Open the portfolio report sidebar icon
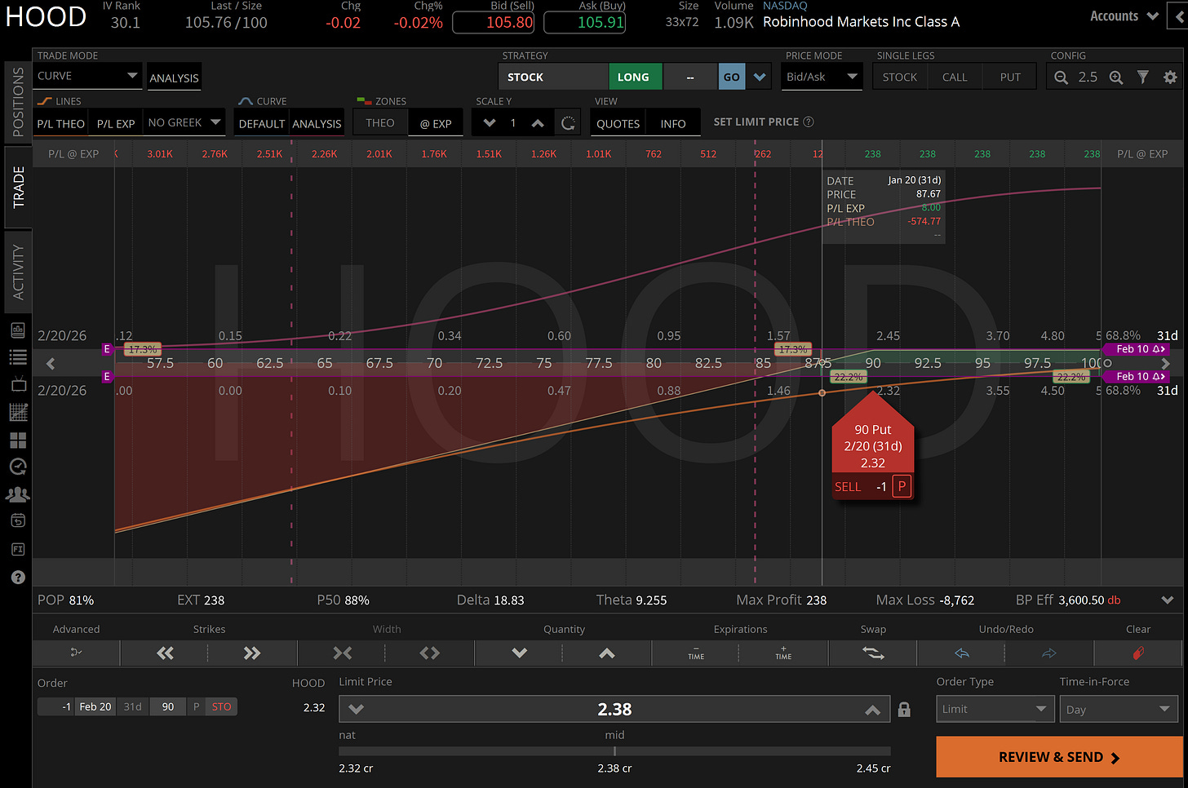This screenshot has height=788, width=1188. point(18,330)
